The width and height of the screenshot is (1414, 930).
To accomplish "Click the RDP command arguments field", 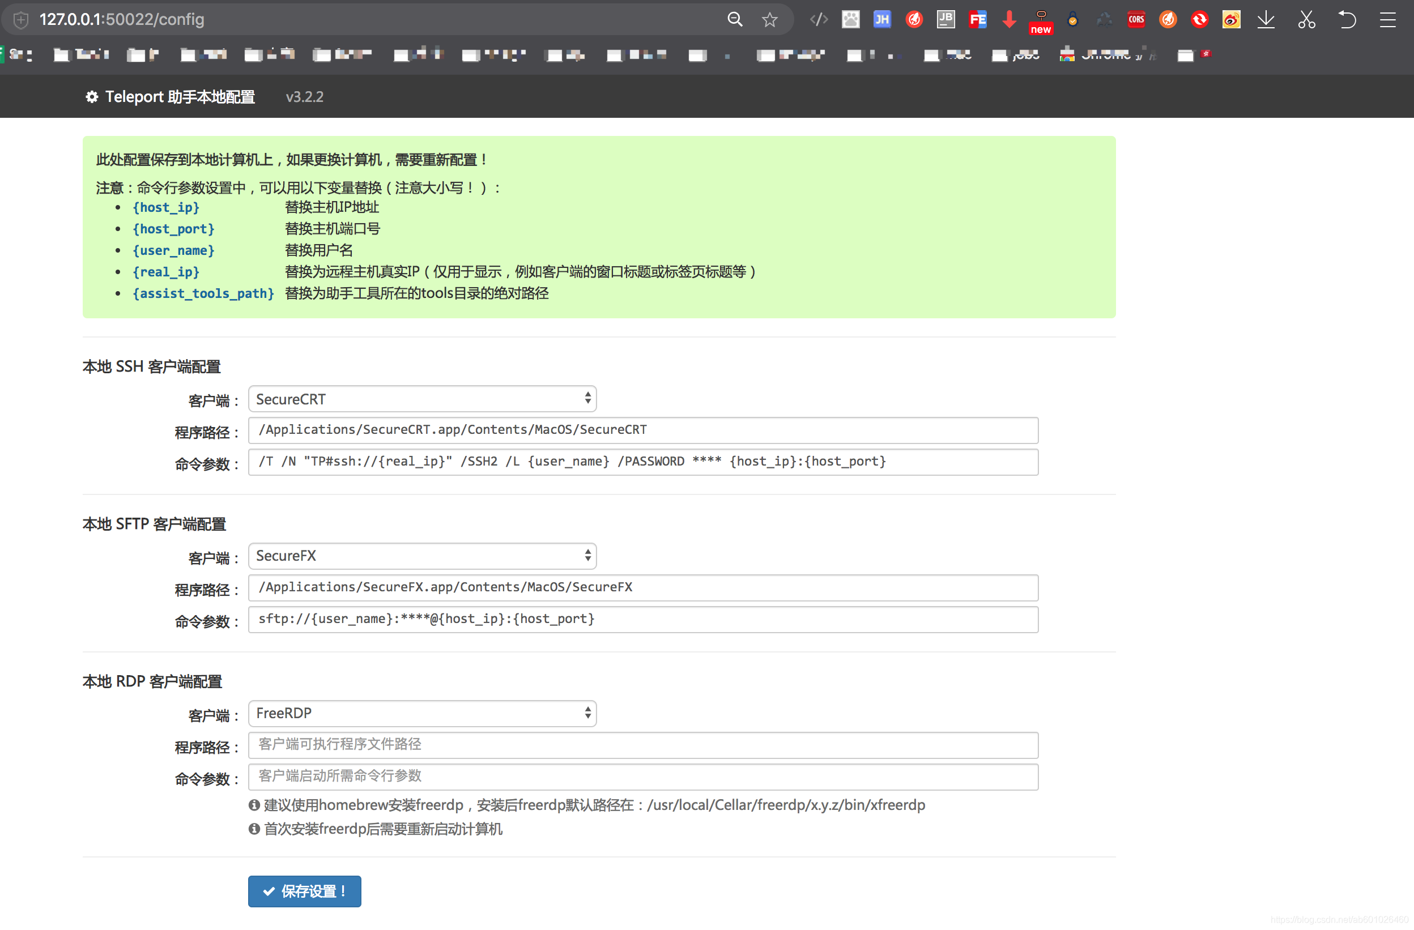I will 643,776.
